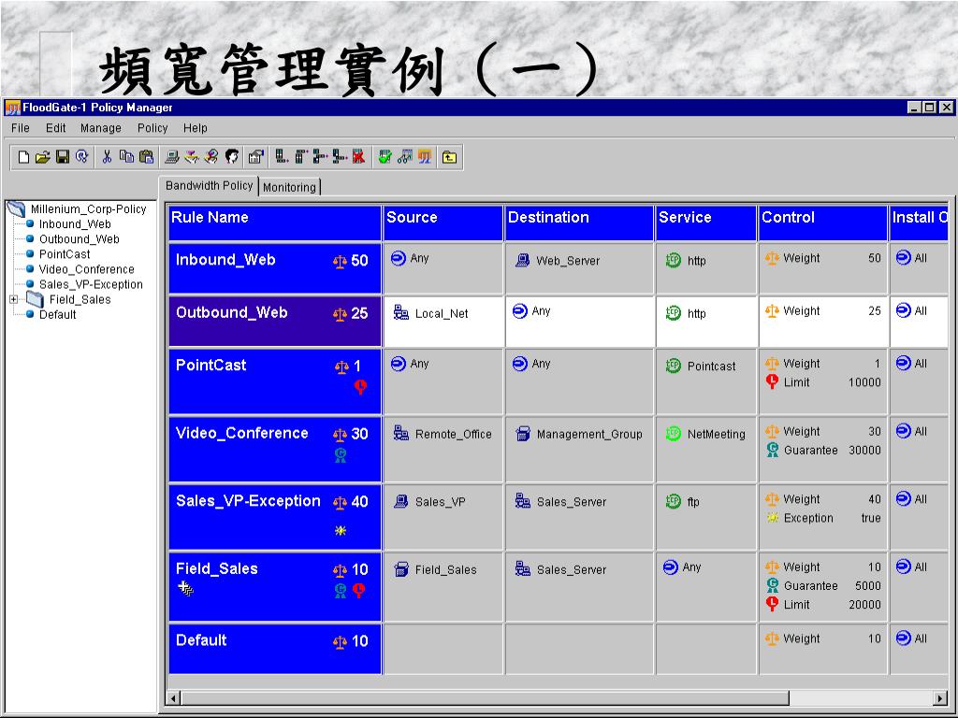
Task: Click Guarantee 30000 control in Video_Conference row
Action: coord(823,450)
